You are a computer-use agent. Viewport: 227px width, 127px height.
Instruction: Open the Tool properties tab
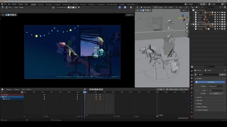click(192, 71)
